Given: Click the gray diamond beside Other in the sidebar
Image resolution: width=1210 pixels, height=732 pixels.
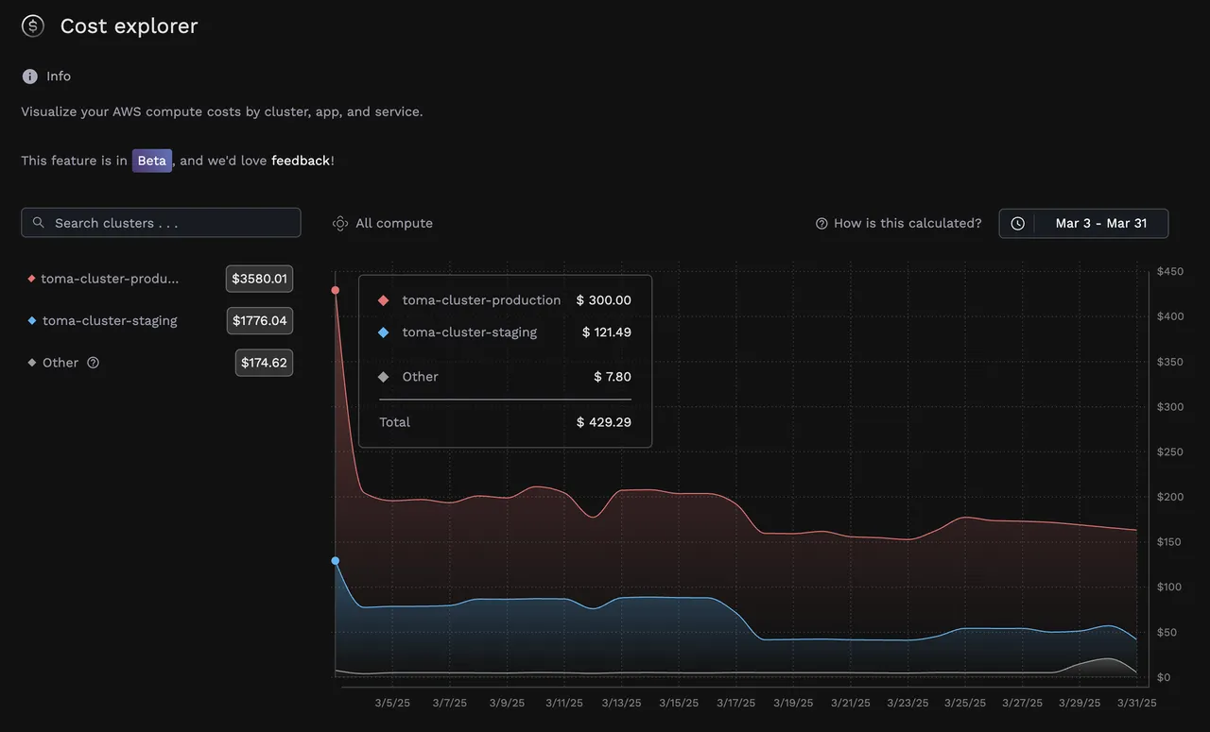Looking at the screenshot, I should (x=32, y=363).
